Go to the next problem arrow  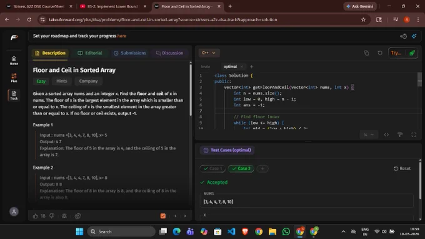(185, 216)
